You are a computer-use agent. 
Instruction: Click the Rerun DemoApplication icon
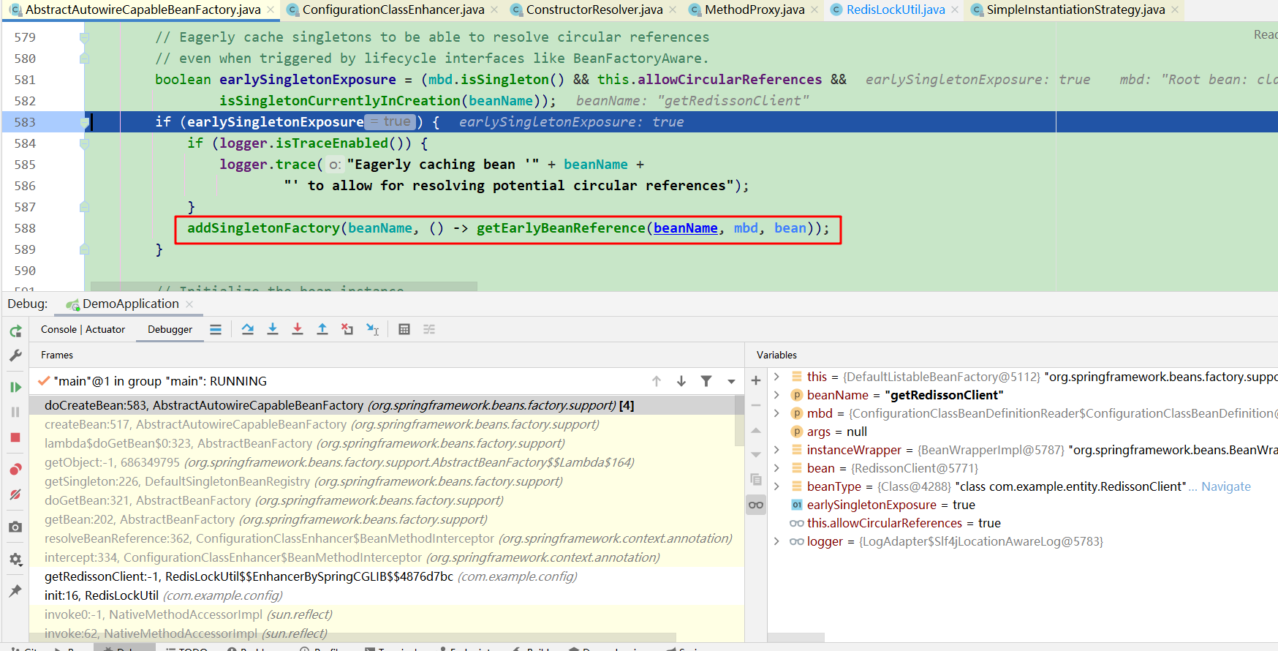15,331
